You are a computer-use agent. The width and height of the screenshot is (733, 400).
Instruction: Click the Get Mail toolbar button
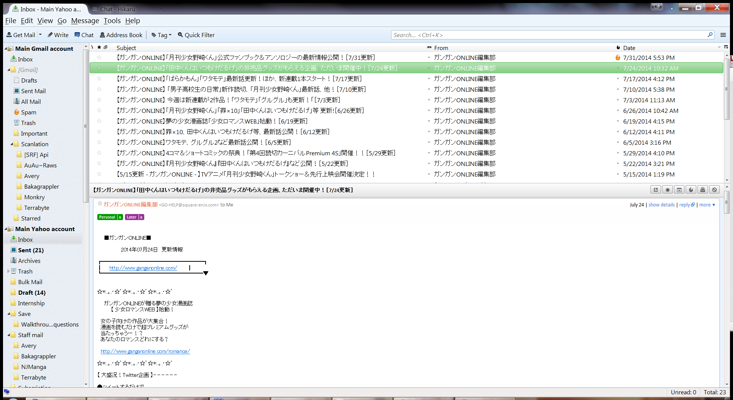[21, 35]
